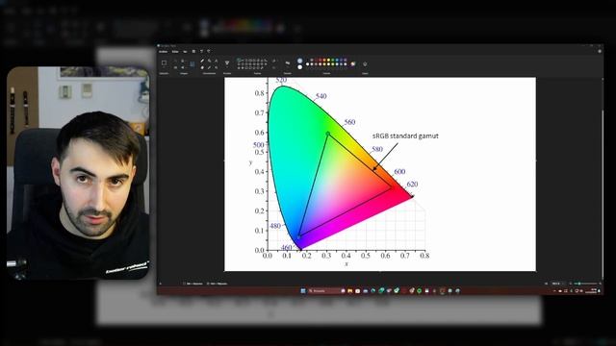Open the Brushes tool dropdown
This screenshot has height=346, width=616.
point(227,64)
